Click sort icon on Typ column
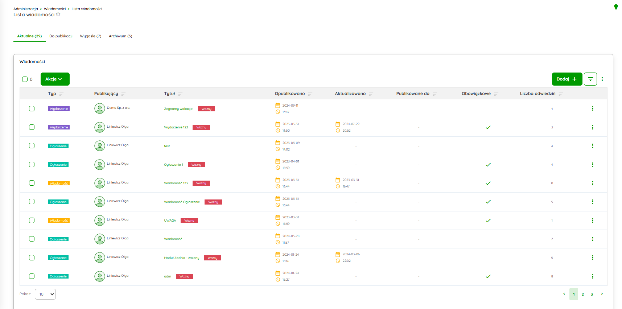The width and height of the screenshot is (622, 309). 61,94
